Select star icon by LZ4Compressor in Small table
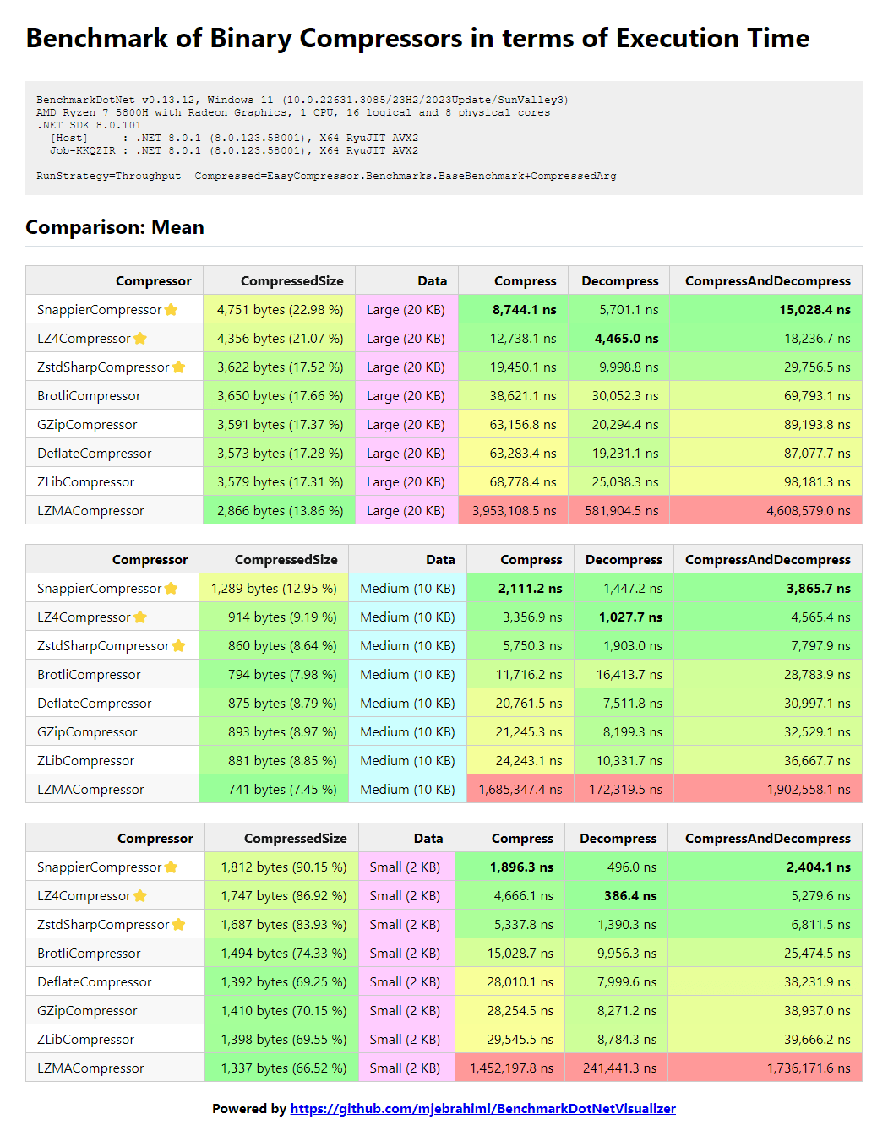This screenshot has width=888, height=1125. tap(140, 896)
